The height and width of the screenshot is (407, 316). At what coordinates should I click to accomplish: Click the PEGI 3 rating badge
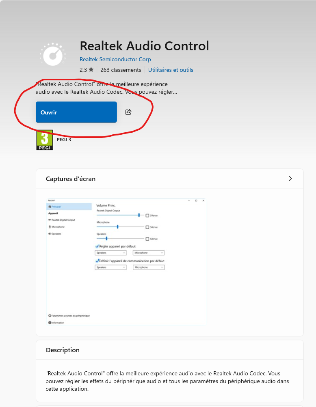[x=45, y=140]
